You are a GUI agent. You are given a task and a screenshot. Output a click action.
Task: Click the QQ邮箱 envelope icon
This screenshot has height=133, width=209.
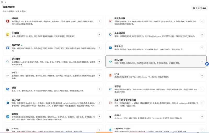[8, 34]
